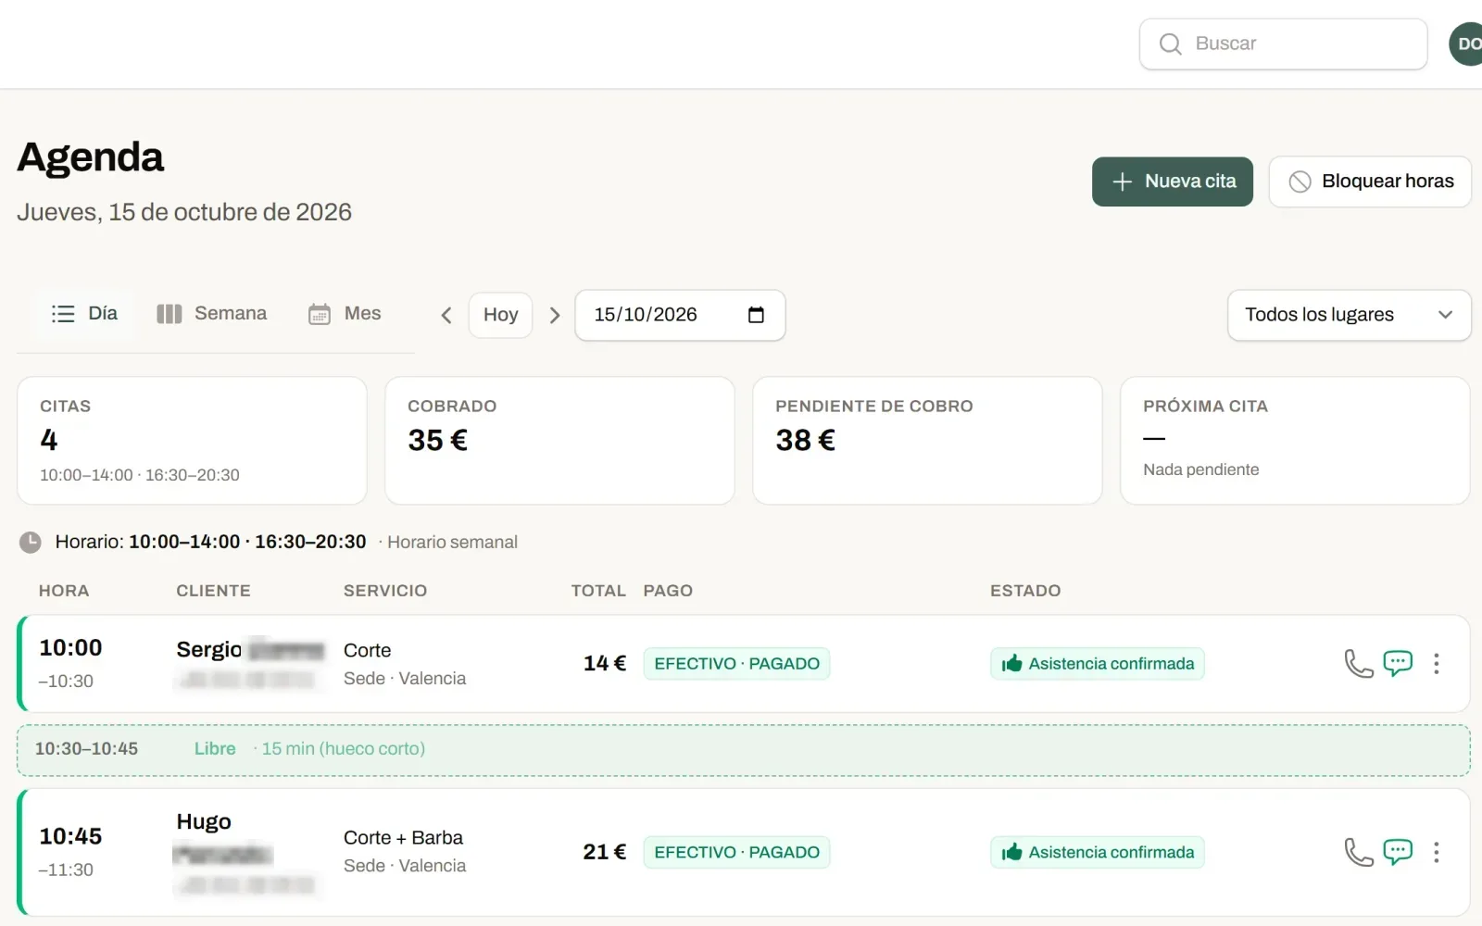The height and width of the screenshot is (926, 1482).
Task: Click the 14 € total for Sergio
Action: (605, 663)
